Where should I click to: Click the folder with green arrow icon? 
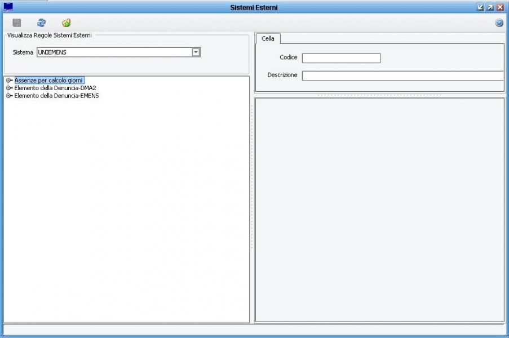coord(66,23)
